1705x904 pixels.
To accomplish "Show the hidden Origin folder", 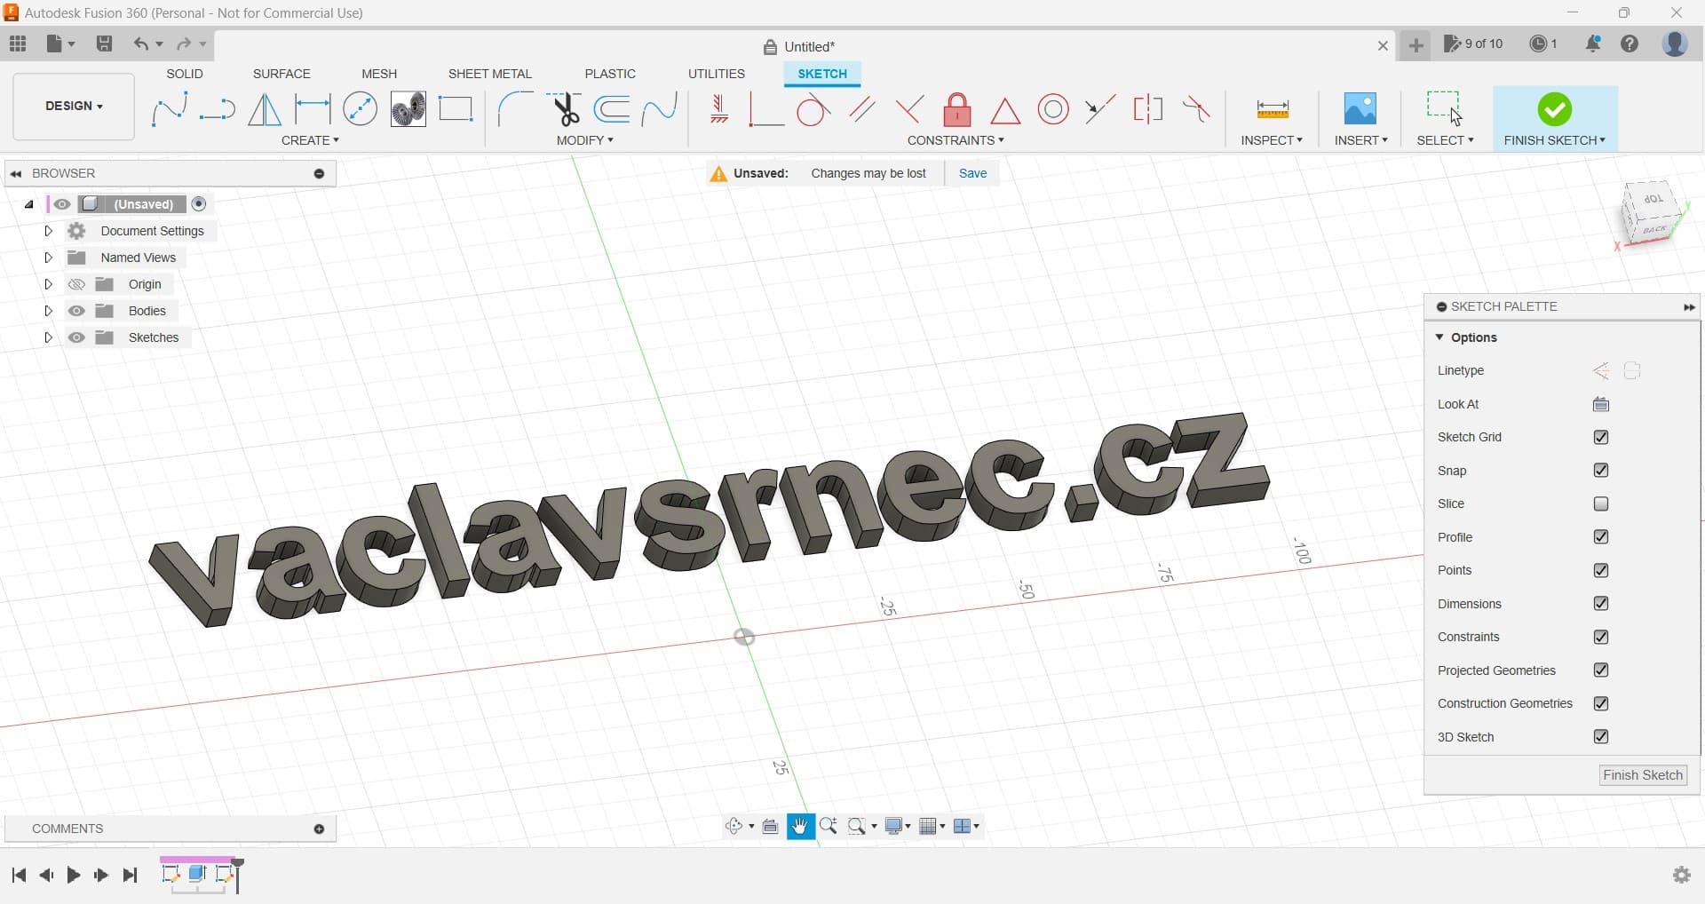I will [76, 284].
